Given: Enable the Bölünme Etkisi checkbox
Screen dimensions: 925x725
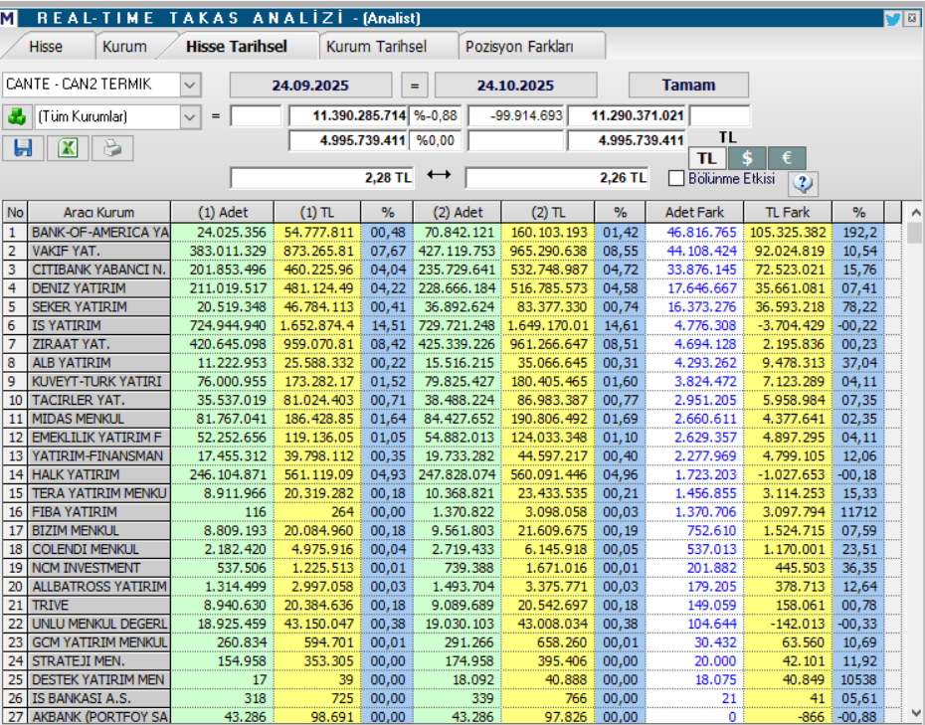Looking at the screenshot, I should point(676,178).
